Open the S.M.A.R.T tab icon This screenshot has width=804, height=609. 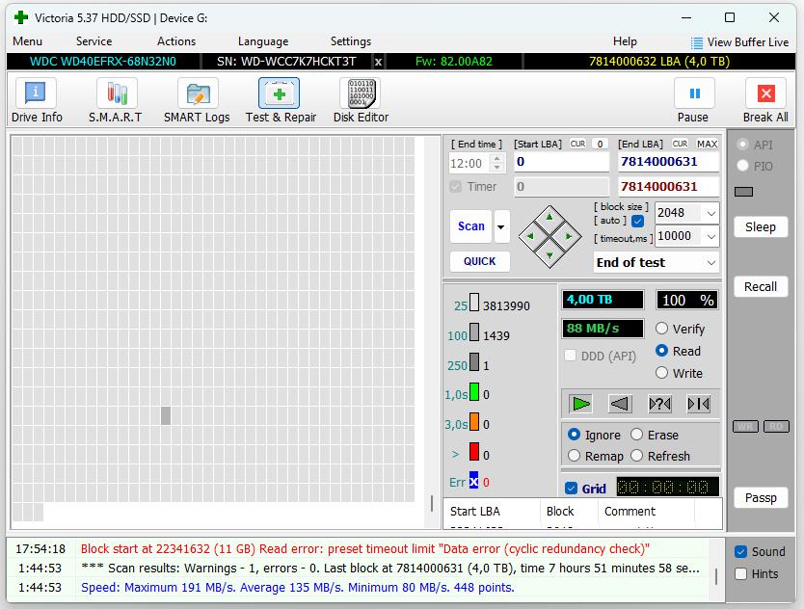pos(117,93)
